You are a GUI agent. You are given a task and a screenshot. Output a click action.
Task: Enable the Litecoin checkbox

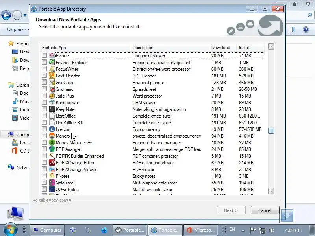point(44,129)
